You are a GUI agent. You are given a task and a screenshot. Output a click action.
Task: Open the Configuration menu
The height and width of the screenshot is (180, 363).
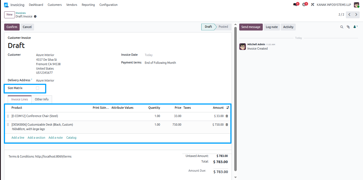[108, 5]
